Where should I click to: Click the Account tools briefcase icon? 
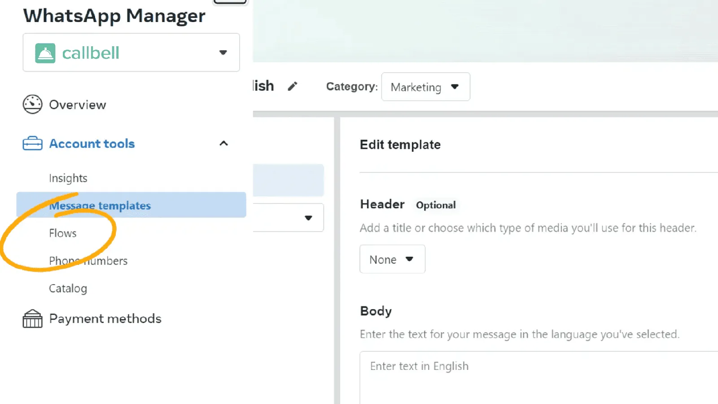[x=32, y=144]
